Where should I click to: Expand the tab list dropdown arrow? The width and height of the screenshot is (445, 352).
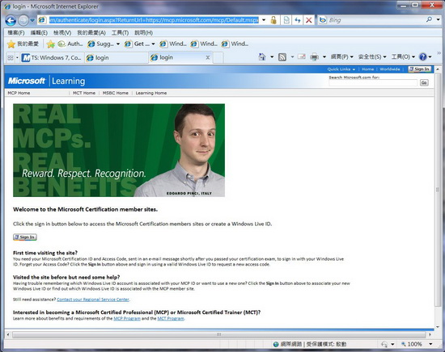point(17,58)
